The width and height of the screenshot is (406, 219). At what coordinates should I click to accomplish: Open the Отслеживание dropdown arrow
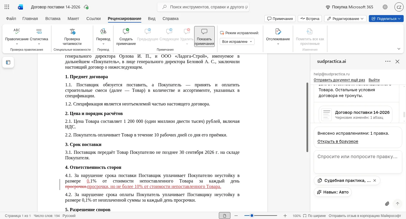(x=278, y=44)
